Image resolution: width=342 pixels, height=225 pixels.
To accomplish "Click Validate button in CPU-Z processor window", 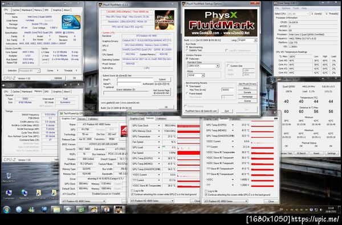I will coord(58,78).
